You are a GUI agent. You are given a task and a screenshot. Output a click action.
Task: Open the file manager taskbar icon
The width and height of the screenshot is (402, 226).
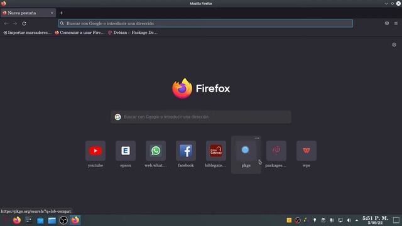point(52,220)
